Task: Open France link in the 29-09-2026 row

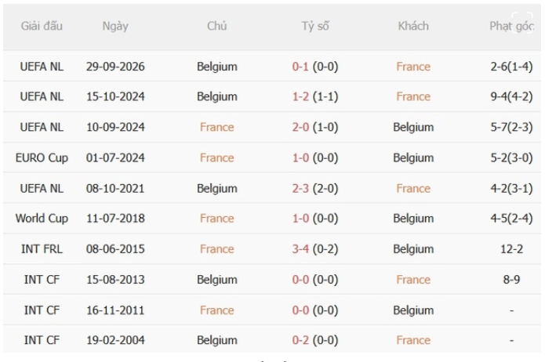Action: [413, 67]
